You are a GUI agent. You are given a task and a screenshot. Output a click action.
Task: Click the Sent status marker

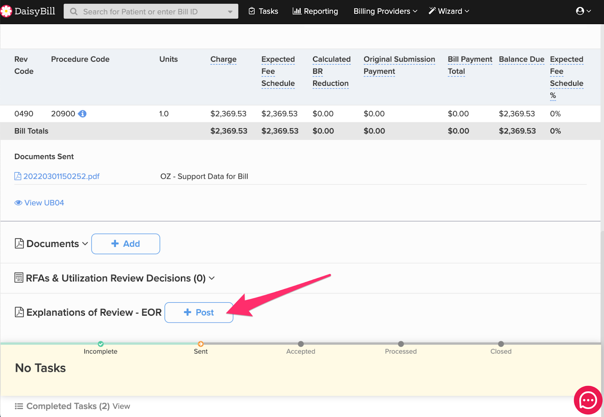point(201,344)
